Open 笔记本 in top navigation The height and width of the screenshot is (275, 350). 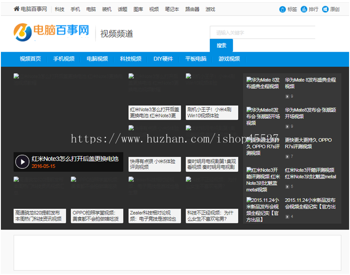[172, 9]
